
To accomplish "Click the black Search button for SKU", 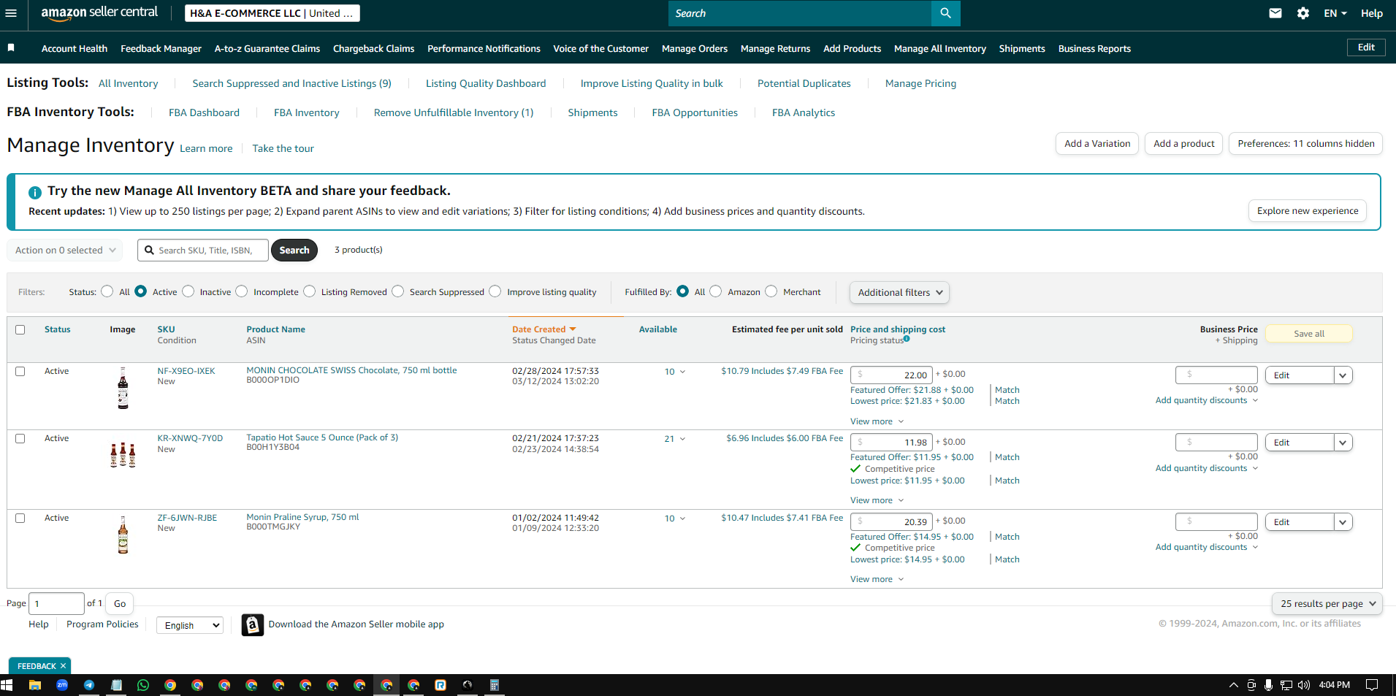I will click(294, 250).
